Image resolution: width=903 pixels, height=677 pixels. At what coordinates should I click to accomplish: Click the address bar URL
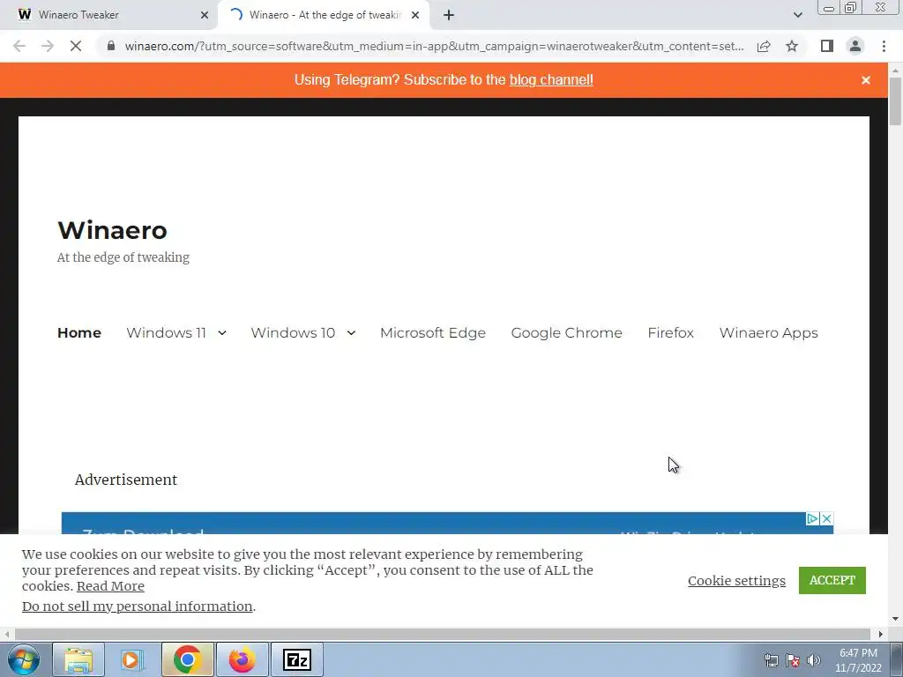(x=434, y=46)
